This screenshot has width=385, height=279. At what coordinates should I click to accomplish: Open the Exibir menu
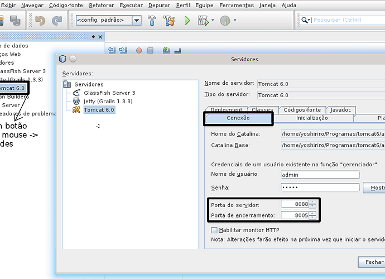coord(8,5)
